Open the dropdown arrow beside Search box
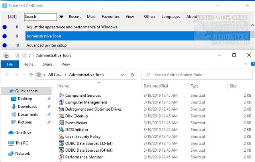255x162 pixels. point(61,17)
